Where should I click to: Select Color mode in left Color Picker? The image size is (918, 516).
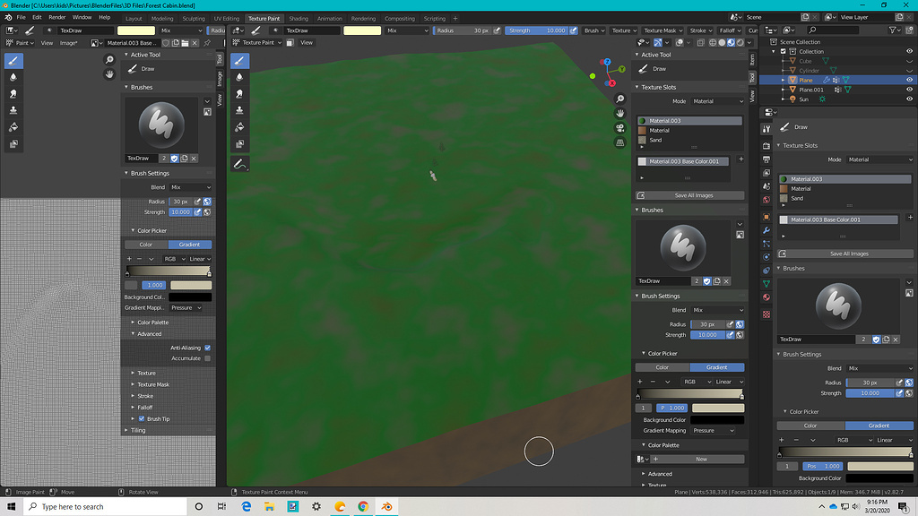[x=146, y=245]
